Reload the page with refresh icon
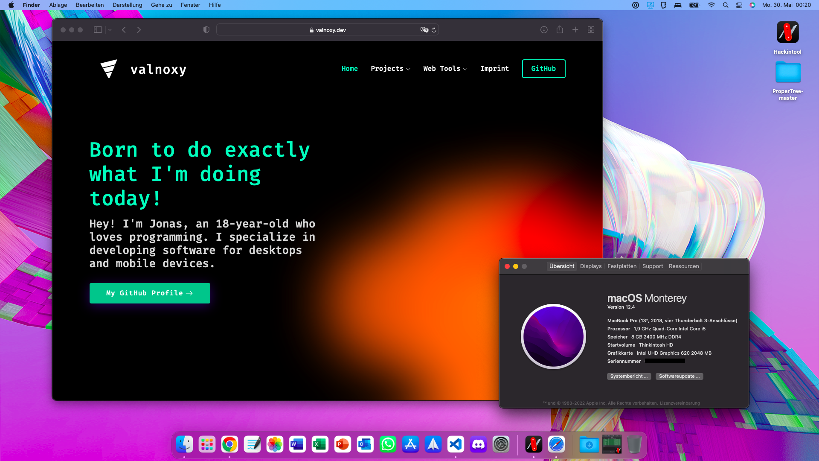The height and width of the screenshot is (461, 819). (x=434, y=30)
